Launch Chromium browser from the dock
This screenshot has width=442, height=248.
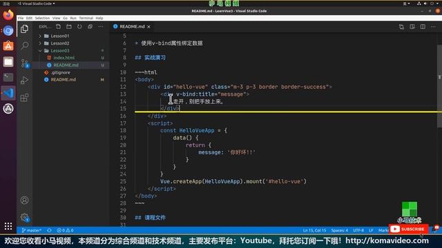pos(8,30)
